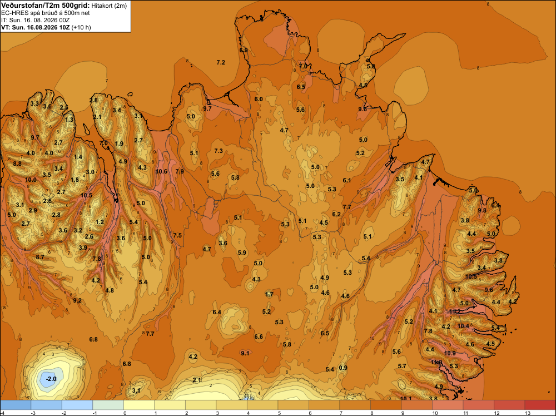Click the "IT: Sun. 16. 08. 2026 00Z" line
Viewport: 556px width, 416px height.
[x=33, y=20]
